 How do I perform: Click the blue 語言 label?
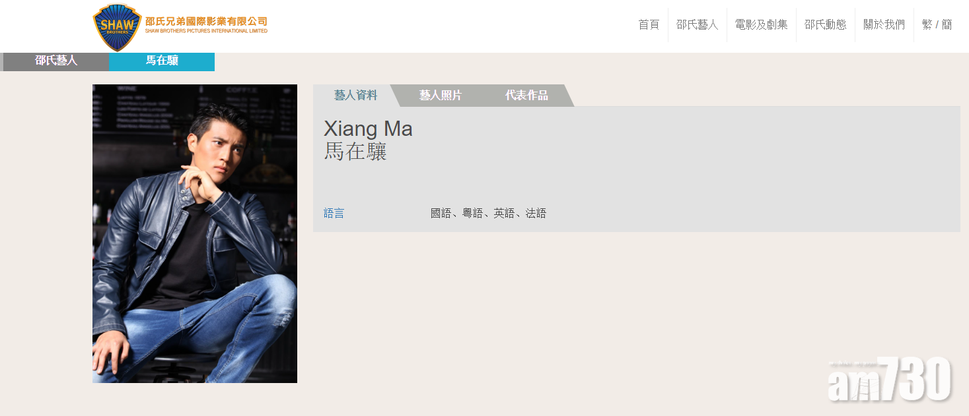click(334, 214)
